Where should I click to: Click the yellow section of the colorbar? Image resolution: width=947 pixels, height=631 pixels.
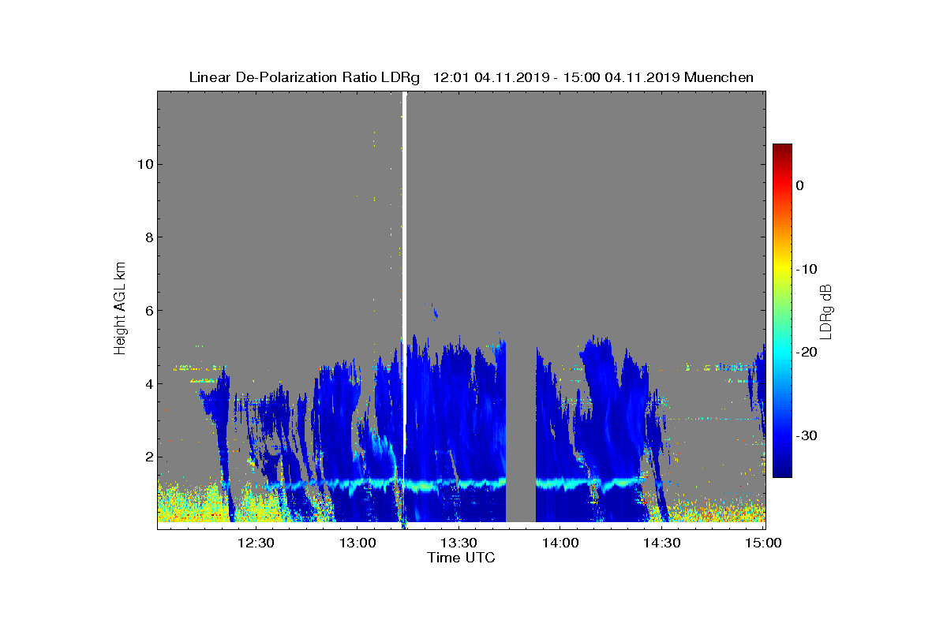(782, 269)
